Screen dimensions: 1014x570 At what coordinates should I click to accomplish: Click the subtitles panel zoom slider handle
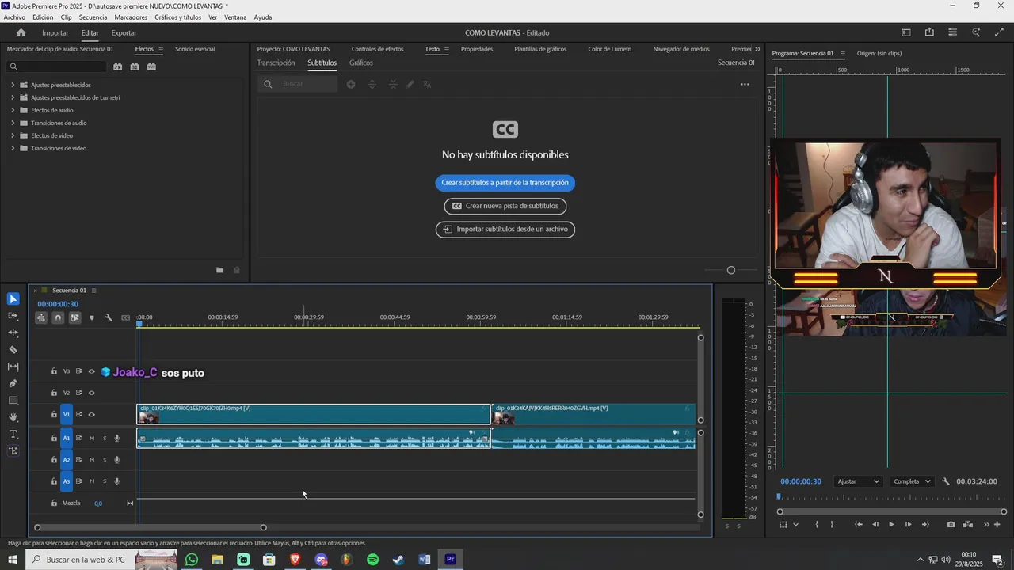coord(731,270)
